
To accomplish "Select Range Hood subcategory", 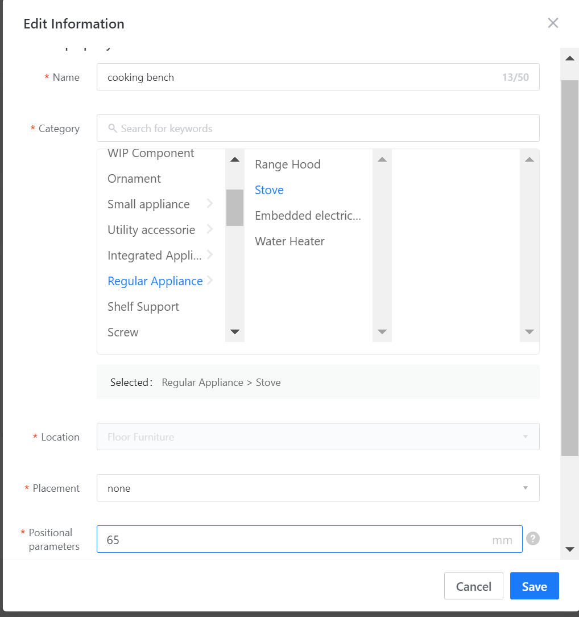I will coord(287,164).
